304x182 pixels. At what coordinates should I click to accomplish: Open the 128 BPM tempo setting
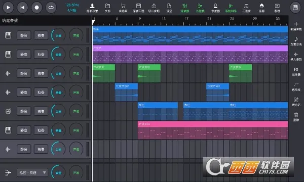click(x=72, y=5)
